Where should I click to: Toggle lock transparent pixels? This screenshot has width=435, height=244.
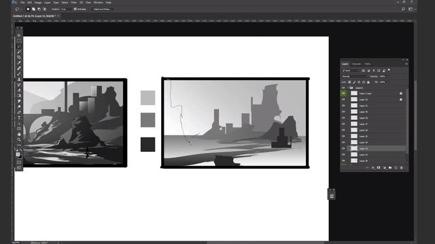click(x=349, y=82)
